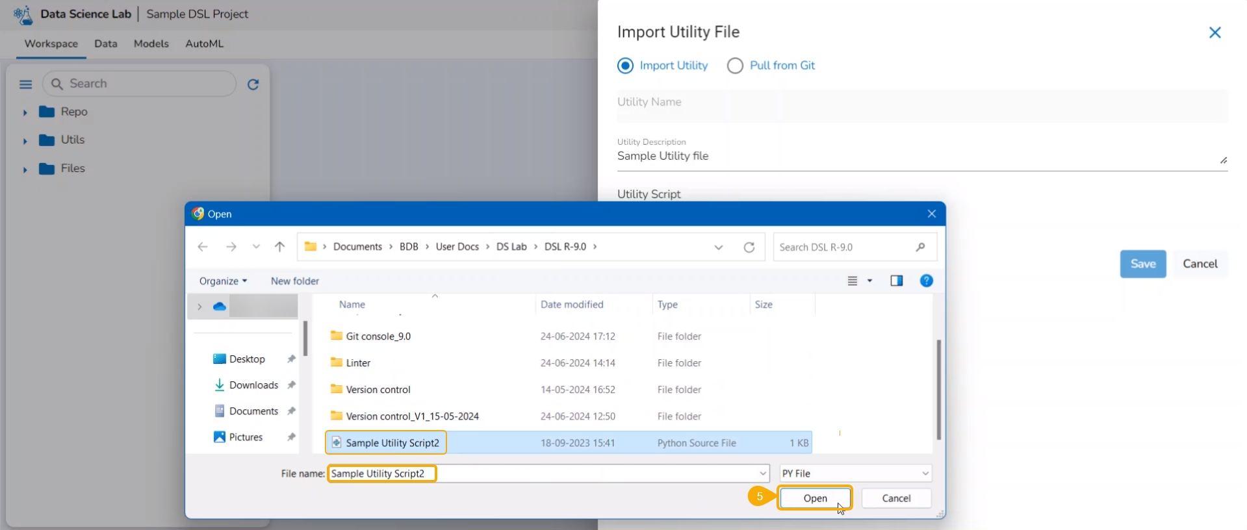Image resolution: width=1247 pixels, height=530 pixels.
Task: Open file dialog help icon
Action: tap(927, 281)
